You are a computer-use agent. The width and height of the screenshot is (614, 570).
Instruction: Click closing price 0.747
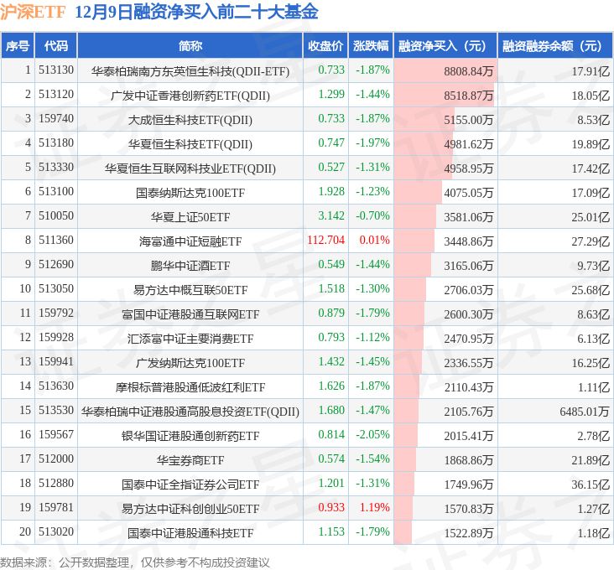coord(331,142)
